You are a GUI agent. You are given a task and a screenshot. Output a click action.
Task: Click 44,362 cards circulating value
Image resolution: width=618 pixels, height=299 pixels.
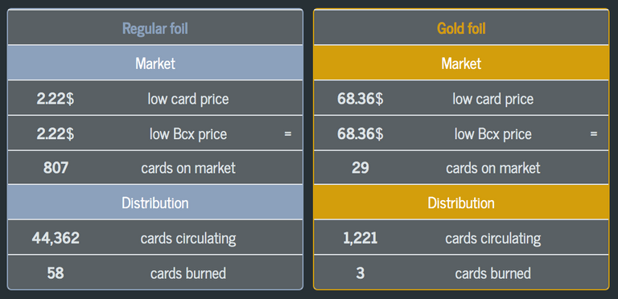56,238
